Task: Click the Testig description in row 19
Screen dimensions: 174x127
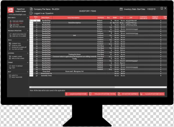Action: click(75, 59)
